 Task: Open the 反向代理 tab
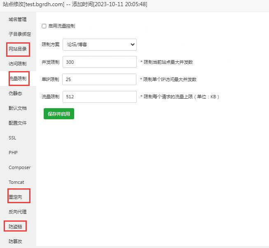pos(17,212)
